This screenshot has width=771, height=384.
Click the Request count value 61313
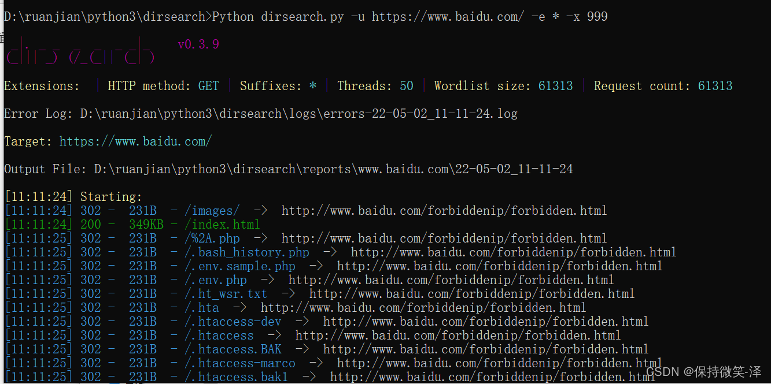coord(715,86)
